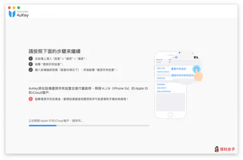243x160 pixels.
Task: Click the Tenorshare 4uKey logo icon
Action: pos(12,14)
